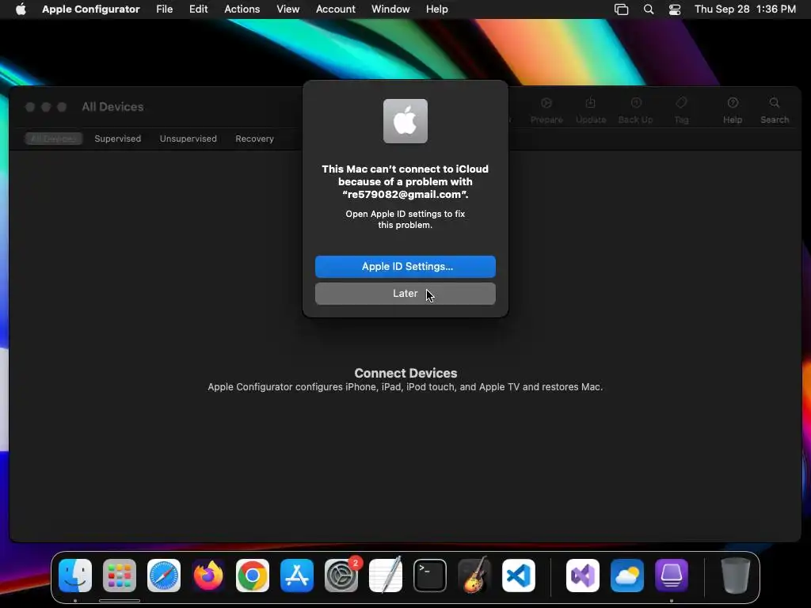811x608 pixels.
Task: Open the Weather app from the Dock
Action: [627, 576]
